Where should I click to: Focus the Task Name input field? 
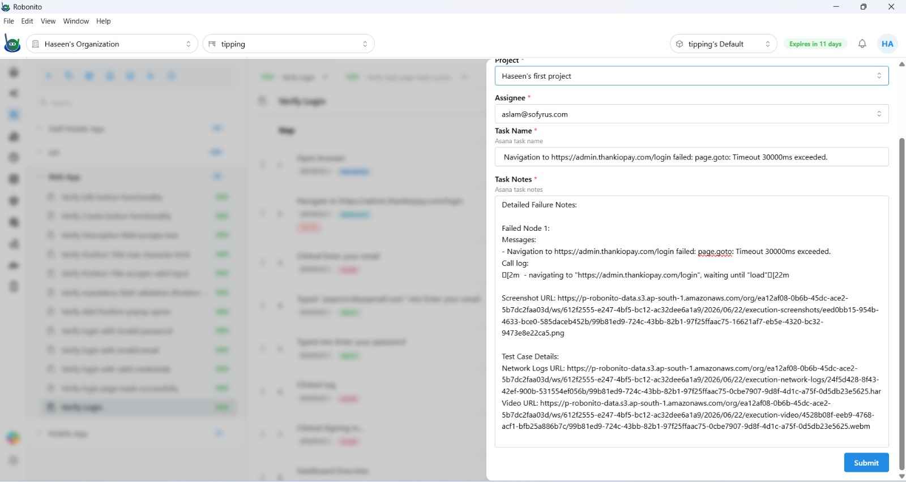point(691,157)
